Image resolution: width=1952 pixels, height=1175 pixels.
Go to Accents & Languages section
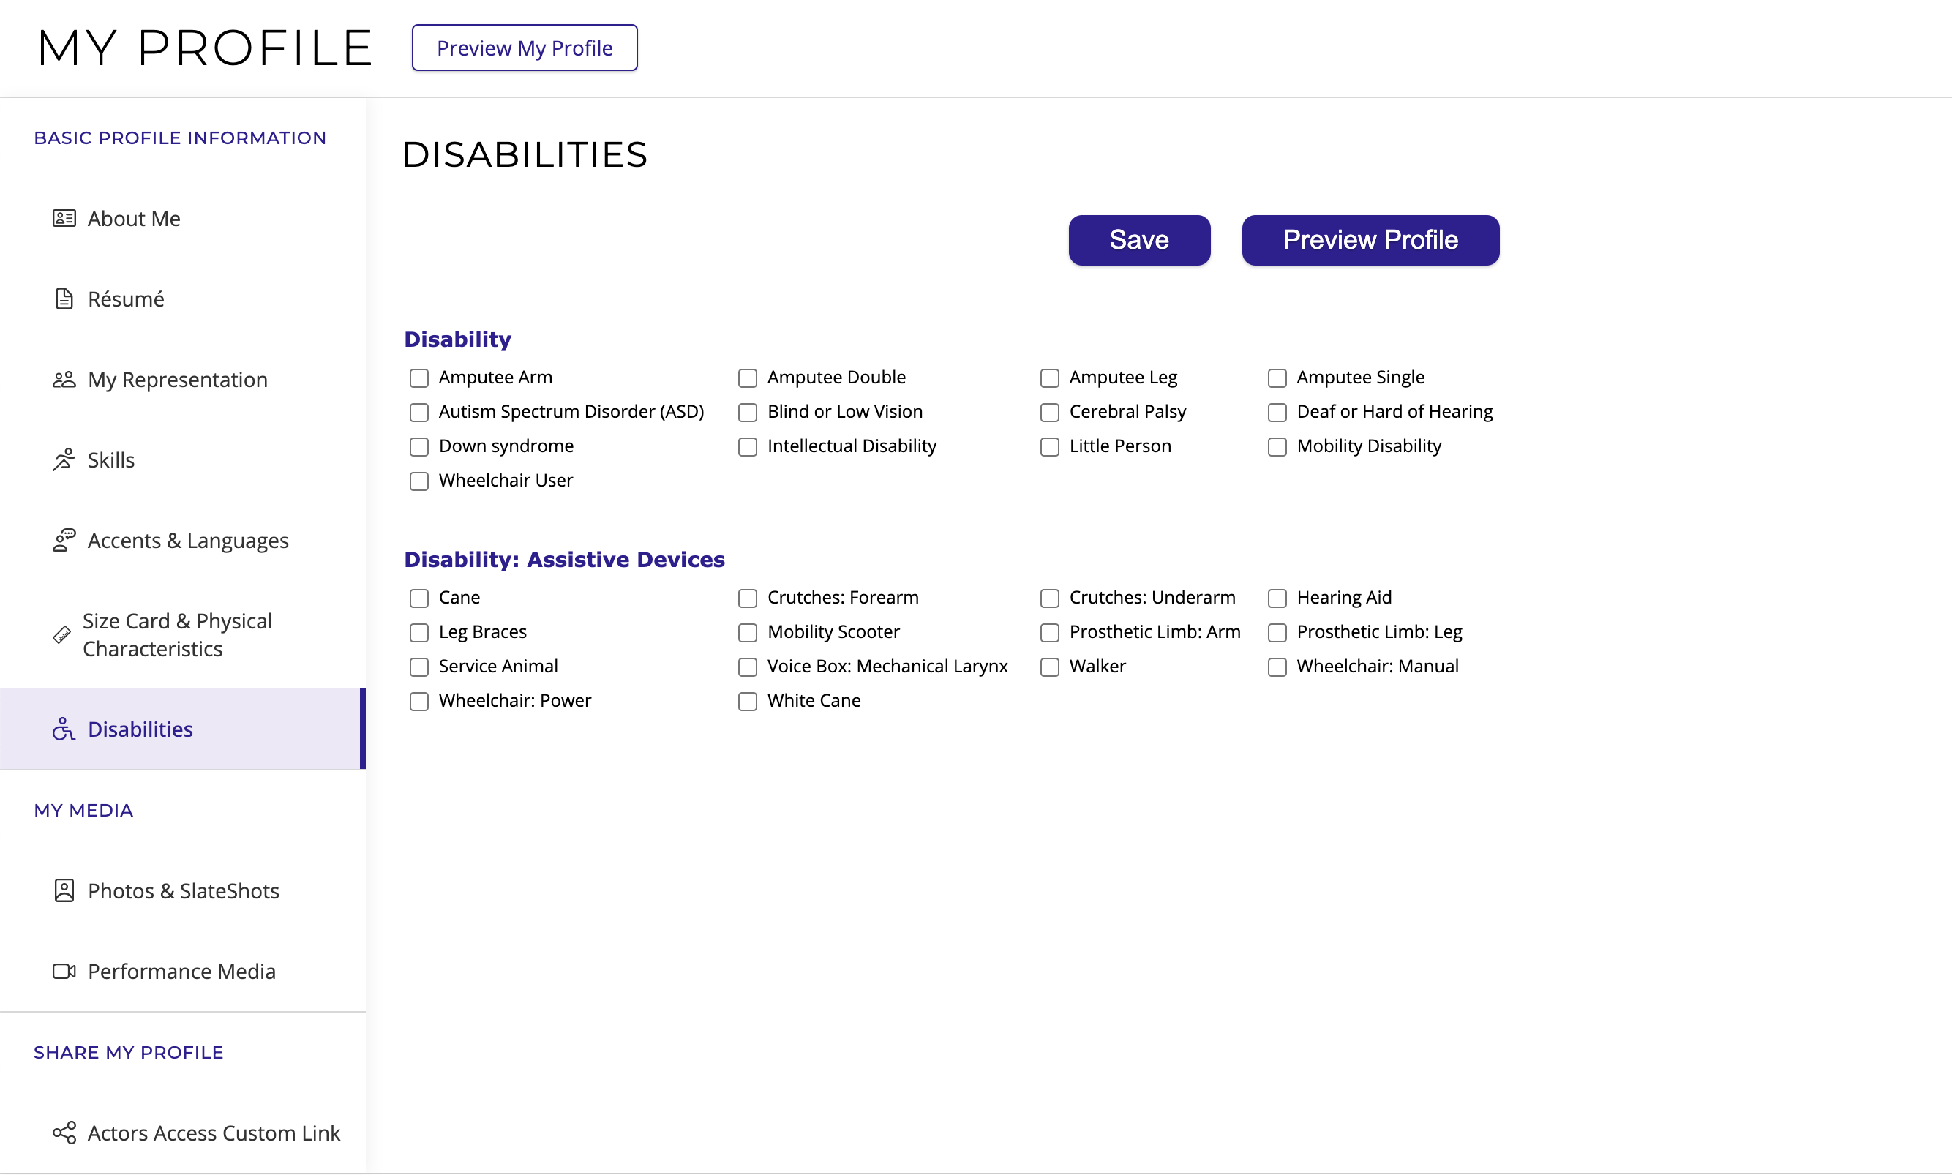187,541
